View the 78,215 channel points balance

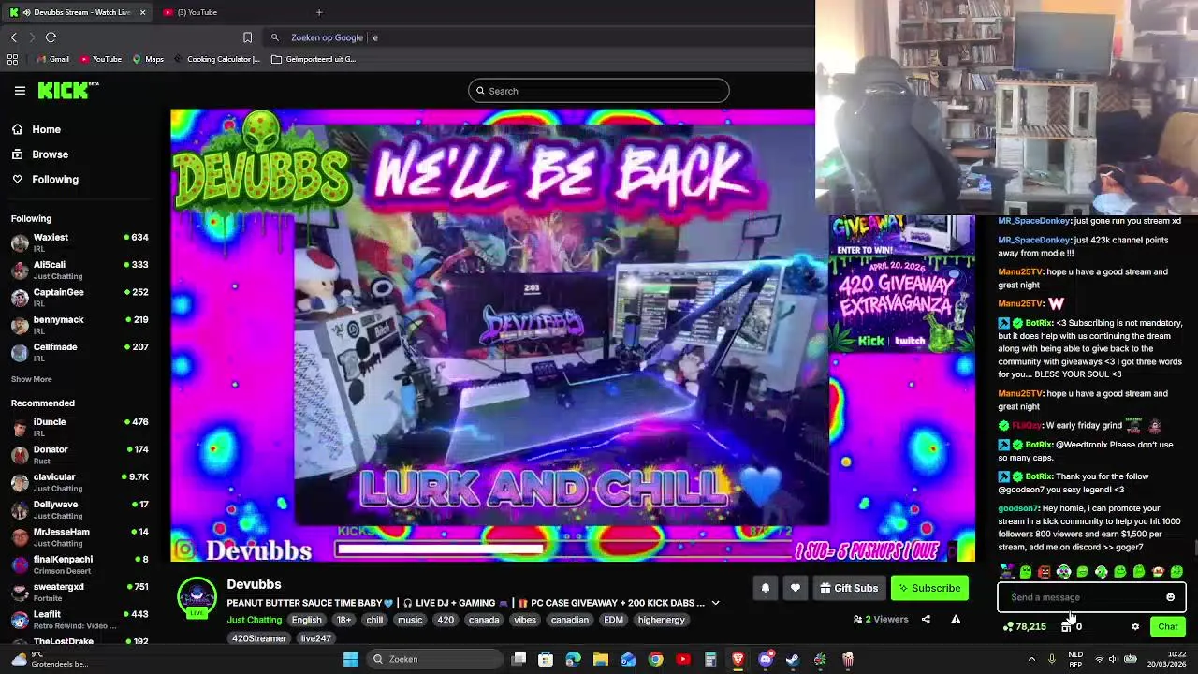(1025, 627)
